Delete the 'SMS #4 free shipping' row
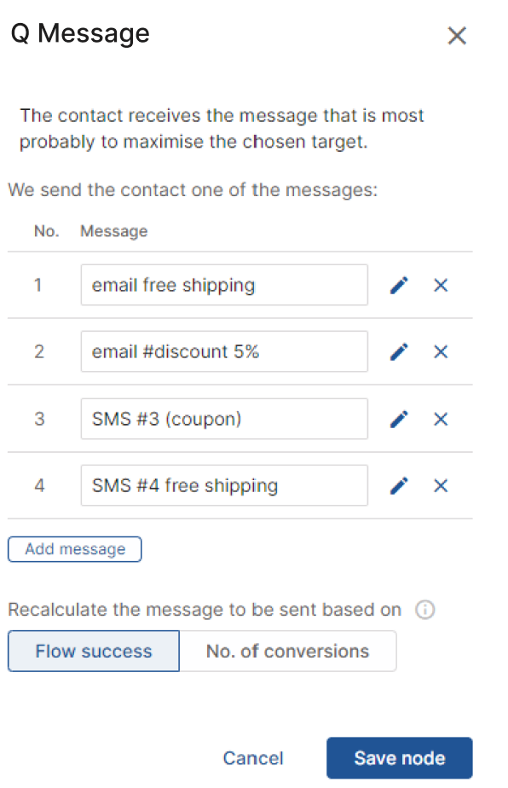Viewport: 508px width, 788px height. point(441,485)
